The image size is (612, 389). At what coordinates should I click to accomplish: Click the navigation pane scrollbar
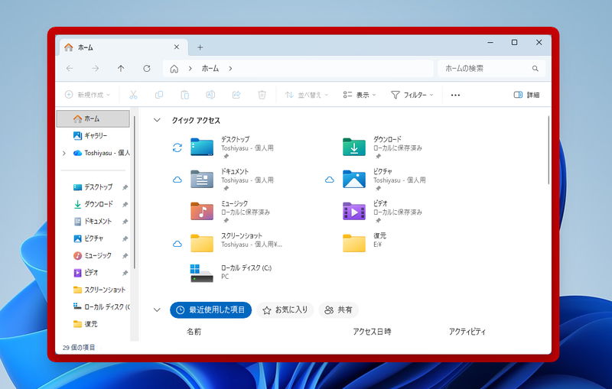pyautogui.click(x=135, y=192)
